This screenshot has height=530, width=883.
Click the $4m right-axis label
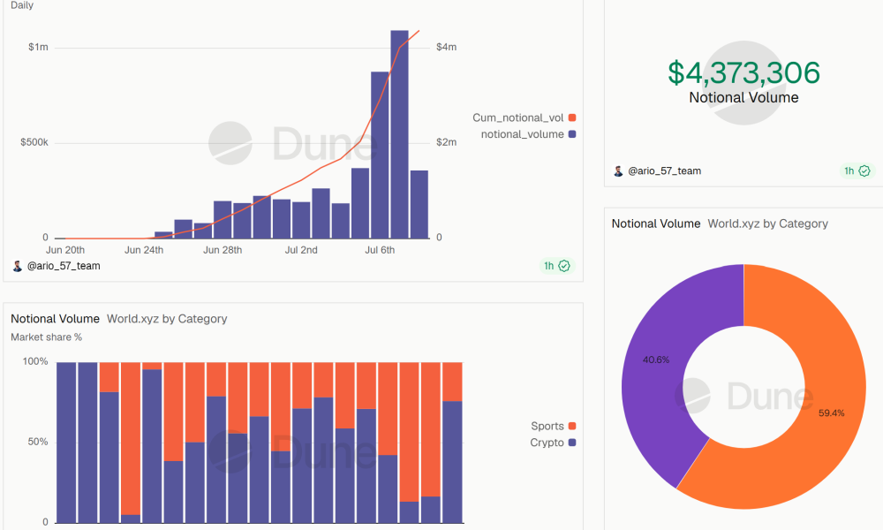point(446,48)
